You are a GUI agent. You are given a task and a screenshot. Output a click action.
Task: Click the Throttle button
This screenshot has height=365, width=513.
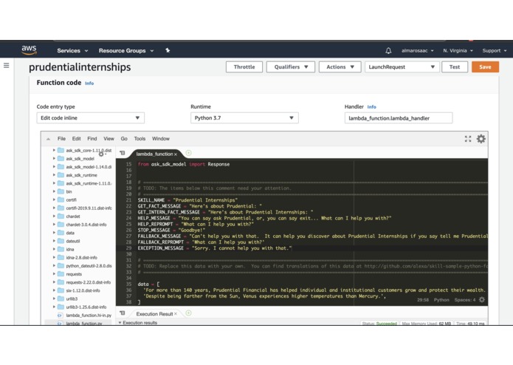tap(244, 66)
